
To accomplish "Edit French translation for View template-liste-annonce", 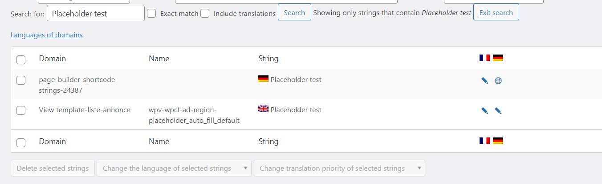I will (x=485, y=111).
